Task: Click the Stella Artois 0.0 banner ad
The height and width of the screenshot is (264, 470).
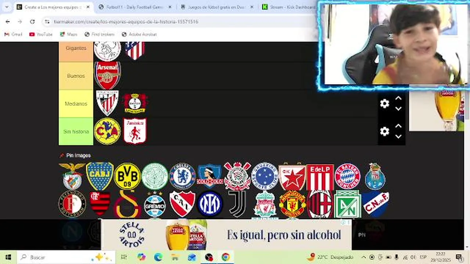Action: coord(226,235)
